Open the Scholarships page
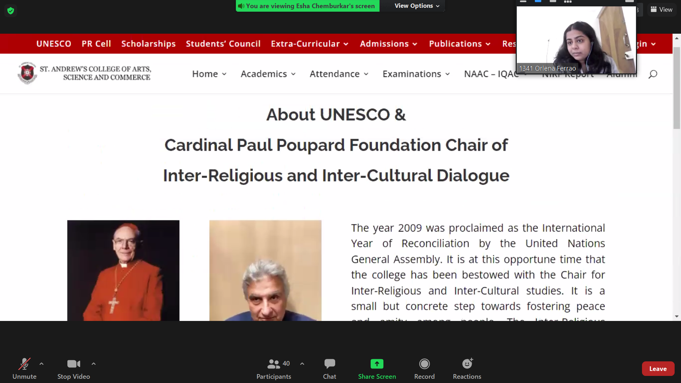This screenshot has width=681, height=383. click(x=148, y=44)
